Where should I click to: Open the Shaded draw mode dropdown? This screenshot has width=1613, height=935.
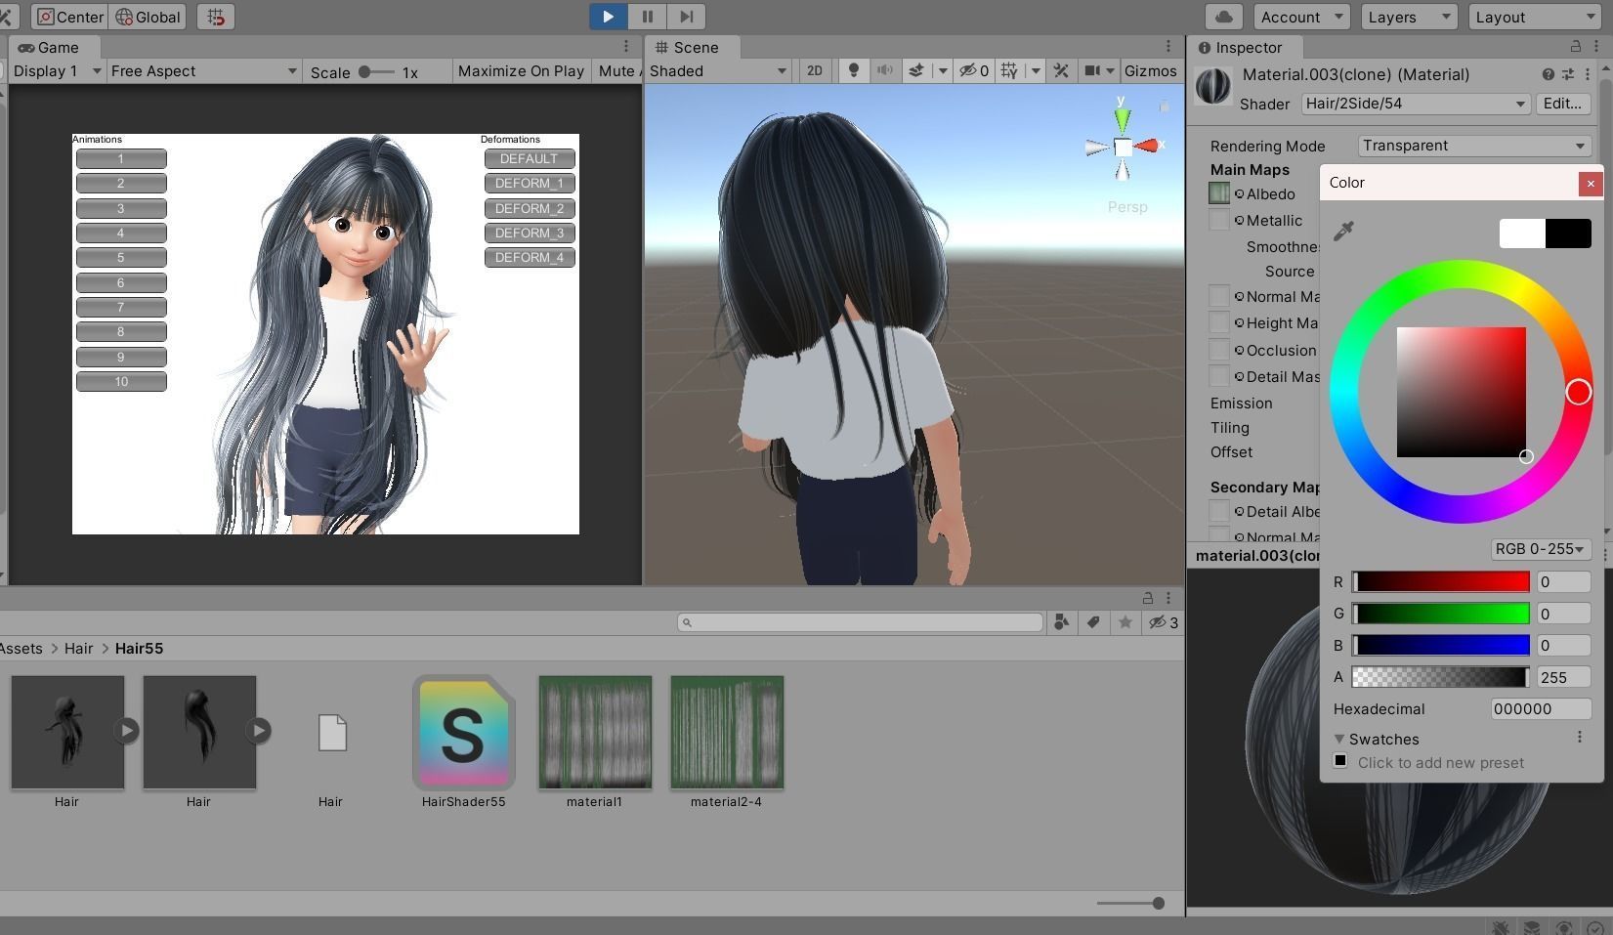[x=718, y=70]
